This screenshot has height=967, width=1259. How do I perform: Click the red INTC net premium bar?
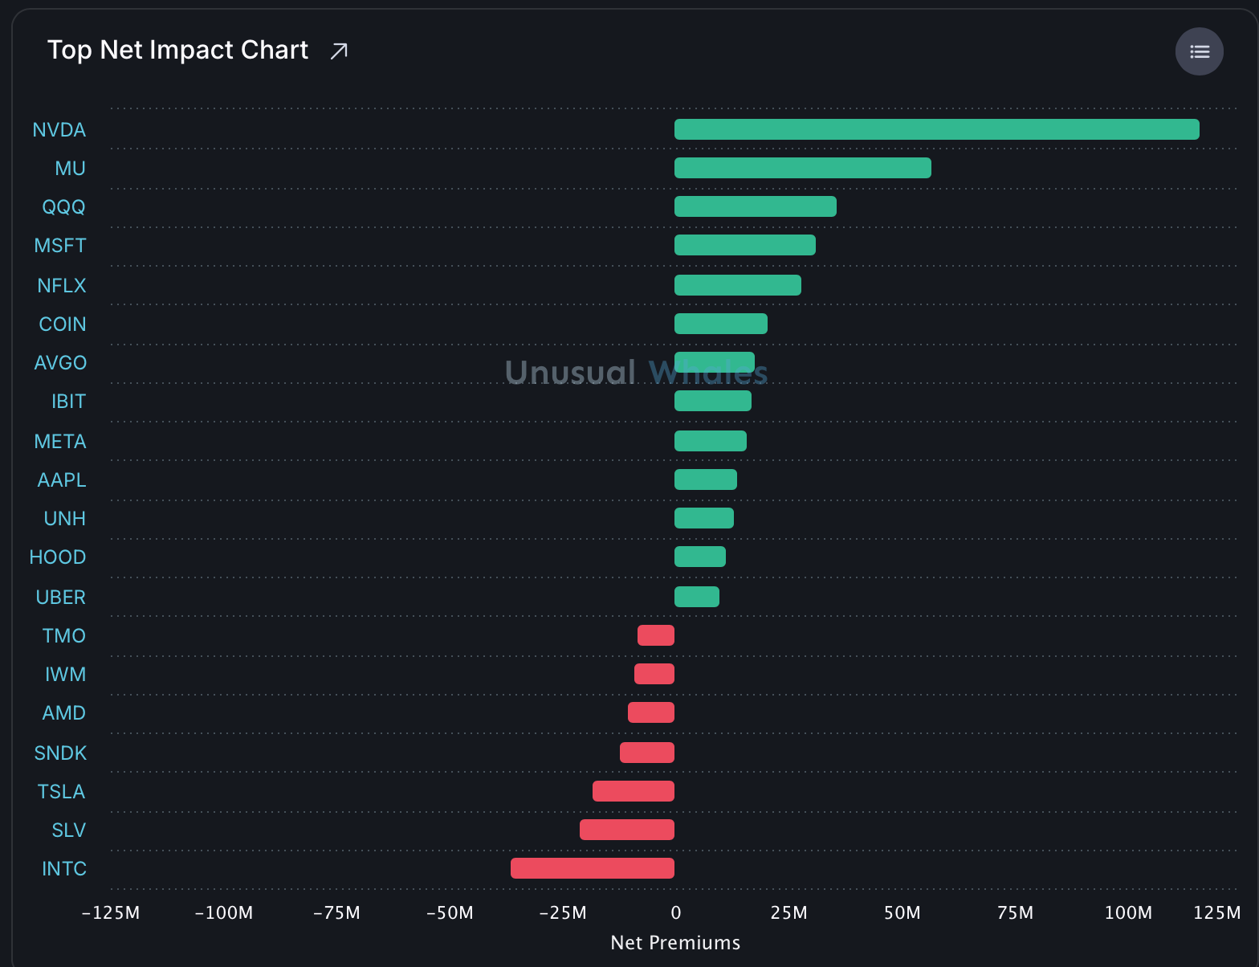[x=593, y=868]
